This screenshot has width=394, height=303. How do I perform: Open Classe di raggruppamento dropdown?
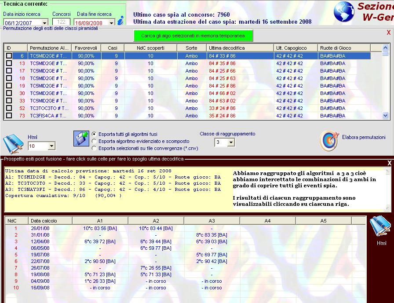tap(231, 142)
